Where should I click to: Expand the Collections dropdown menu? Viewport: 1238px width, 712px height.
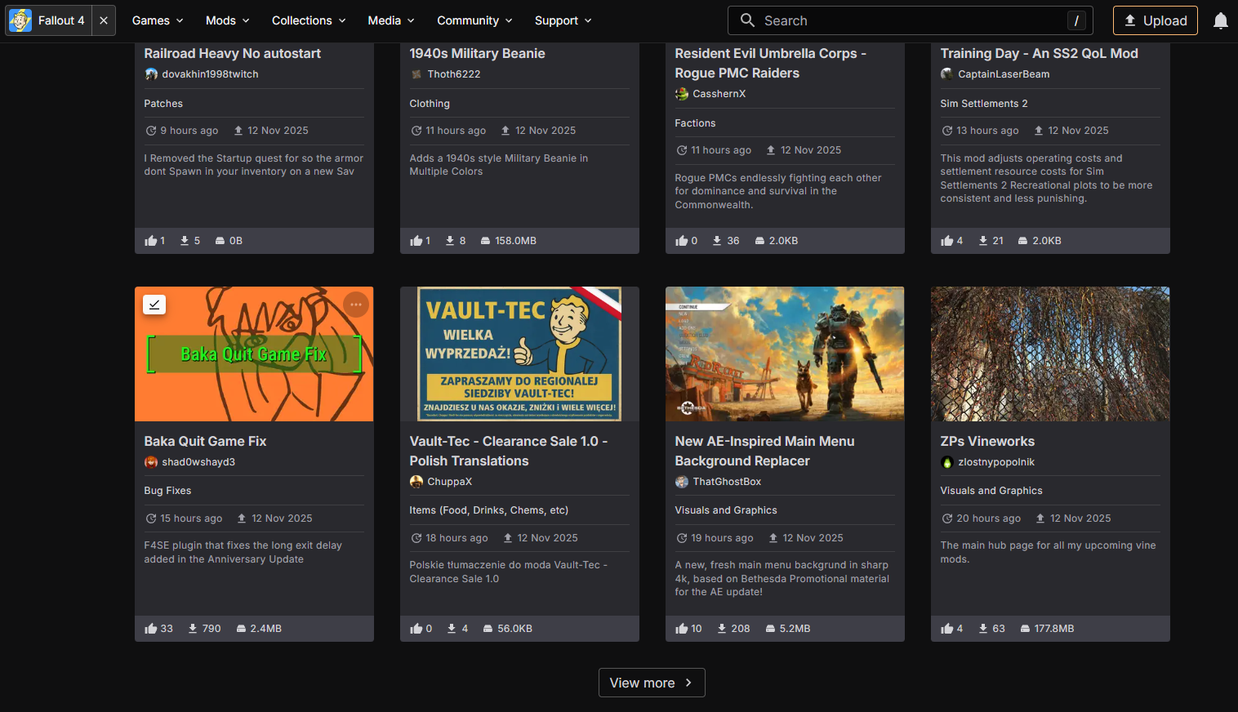click(309, 20)
